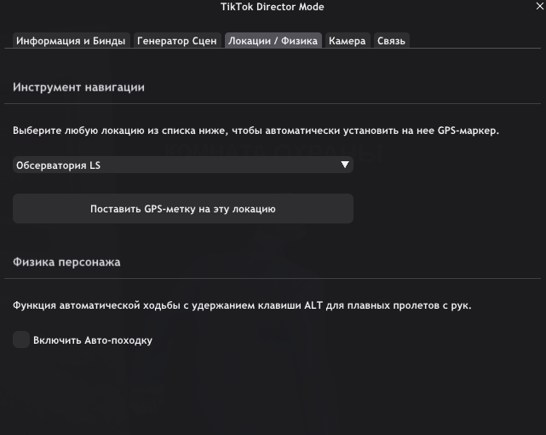Viewport: 546px width, 435px height.
Task: Click the divider under Физика персонажа
Action: [273, 278]
